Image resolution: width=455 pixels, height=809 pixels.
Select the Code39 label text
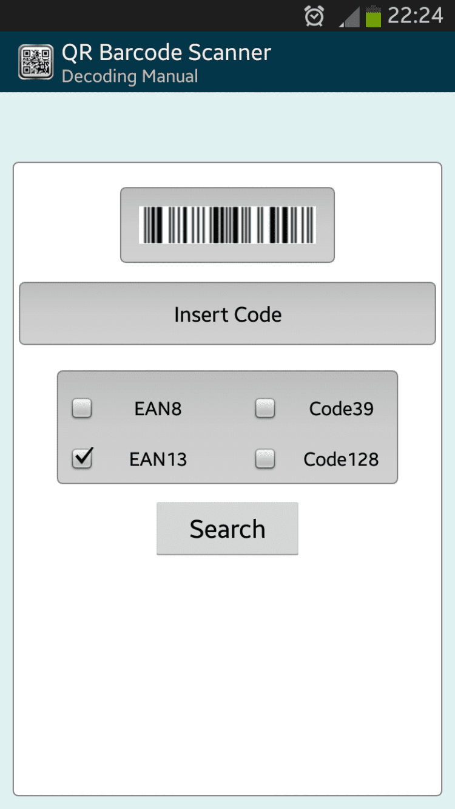(x=341, y=409)
